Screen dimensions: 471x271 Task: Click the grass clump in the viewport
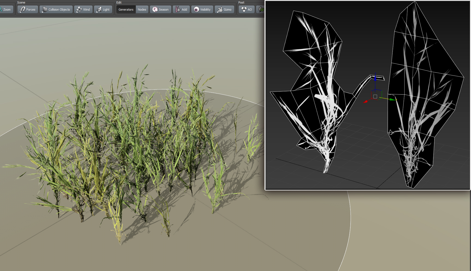[131, 152]
